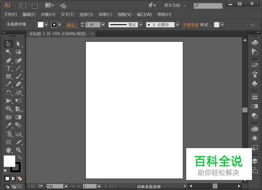
Task: Select the Pen tool
Action: [8, 60]
